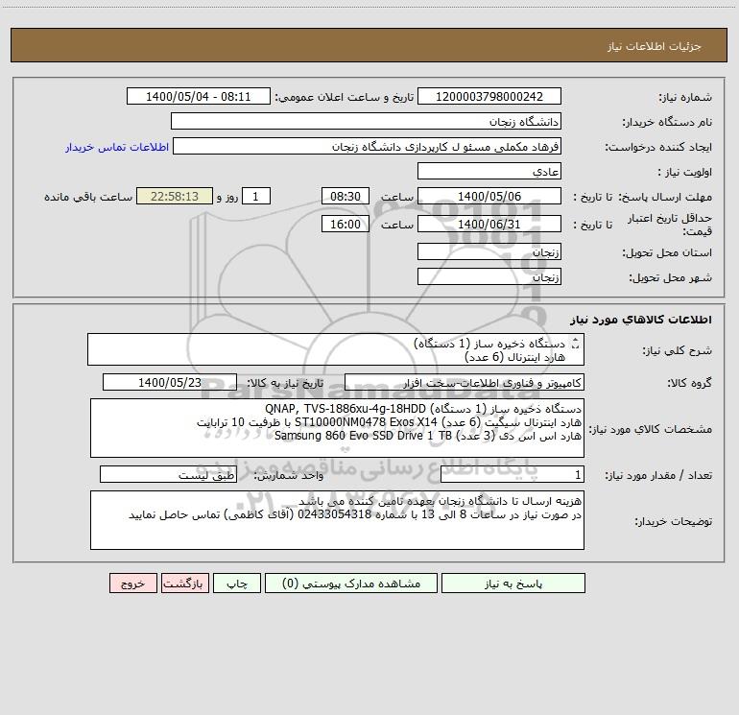Click the price validity time 16:00

coord(345,224)
